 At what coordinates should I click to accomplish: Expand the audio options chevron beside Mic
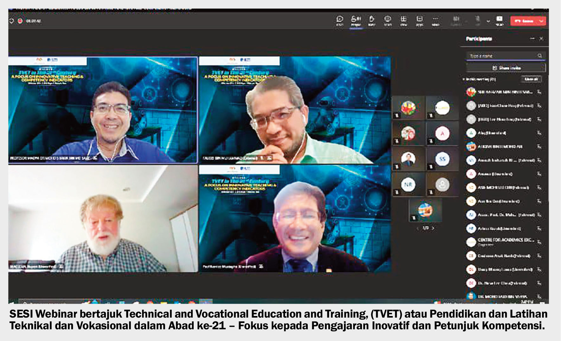[x=488, y=21]
